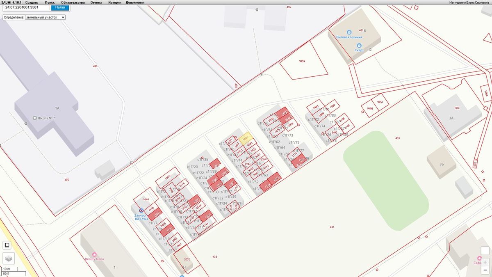Viewport: 492px width, 277px height.
Task: Select land parcel 9459 on the map
Action: coord(303,61)
